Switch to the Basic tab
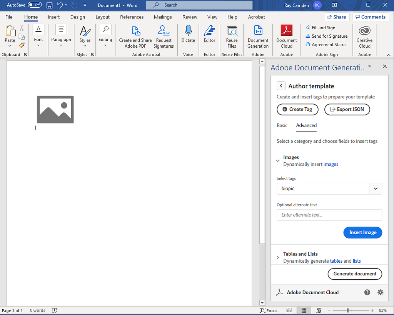Viewport: 394px width, 315px height. (x=282, y=125)
